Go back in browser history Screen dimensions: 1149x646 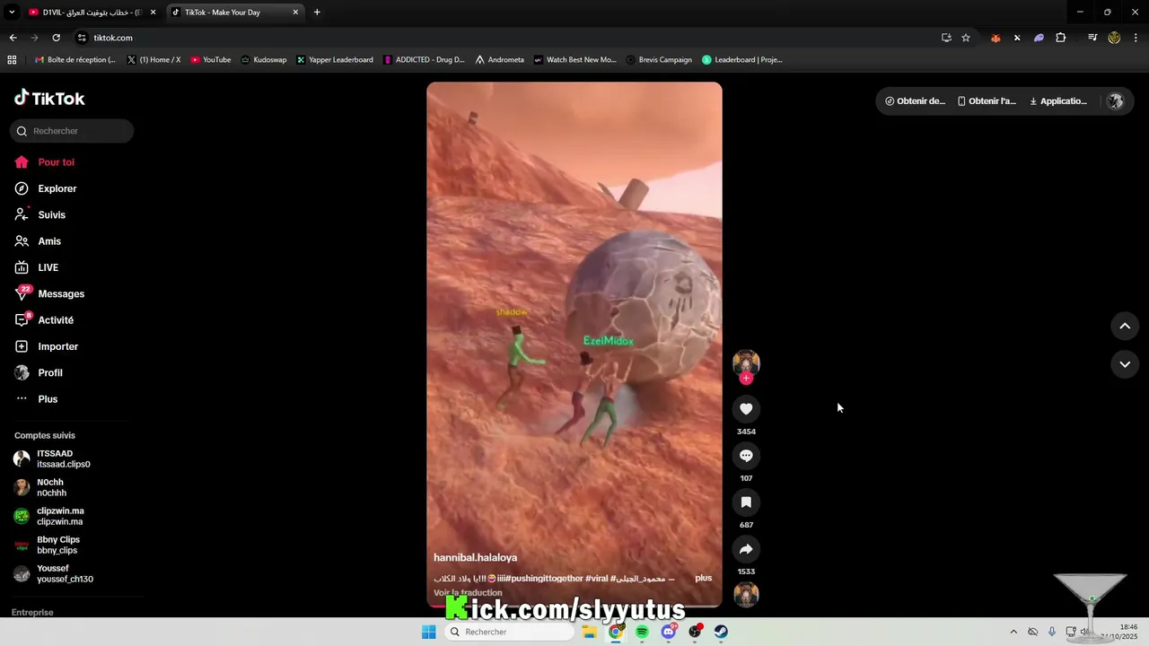click(x=13, y=38)
